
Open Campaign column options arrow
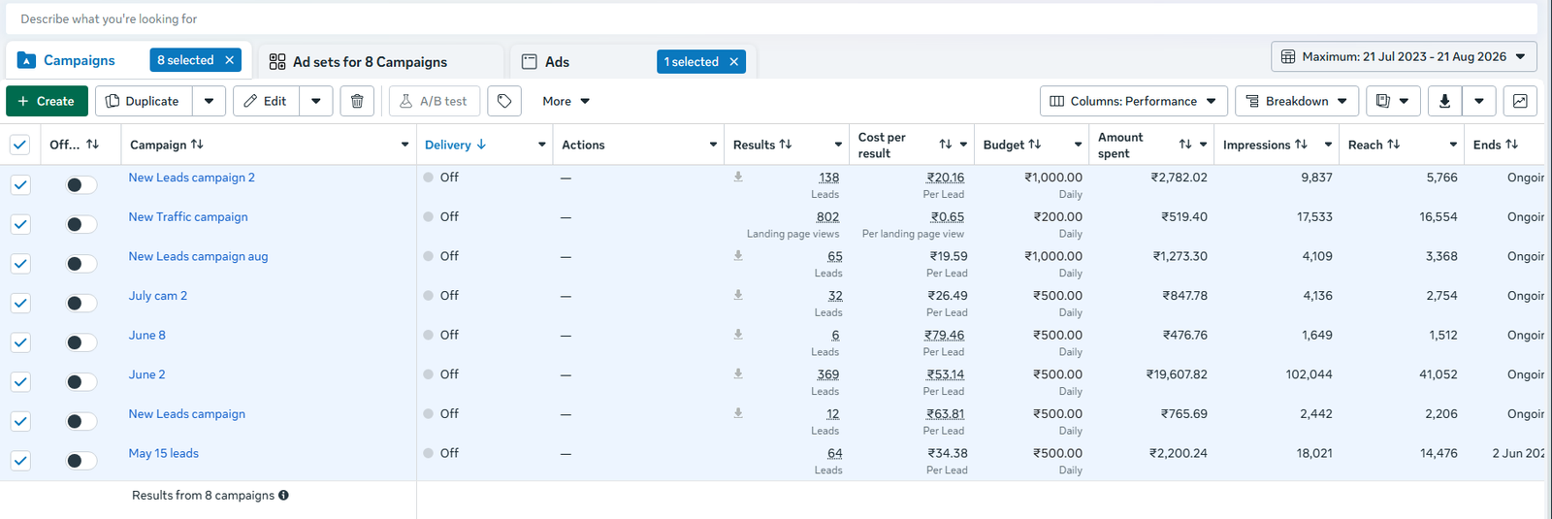point(404,145)
